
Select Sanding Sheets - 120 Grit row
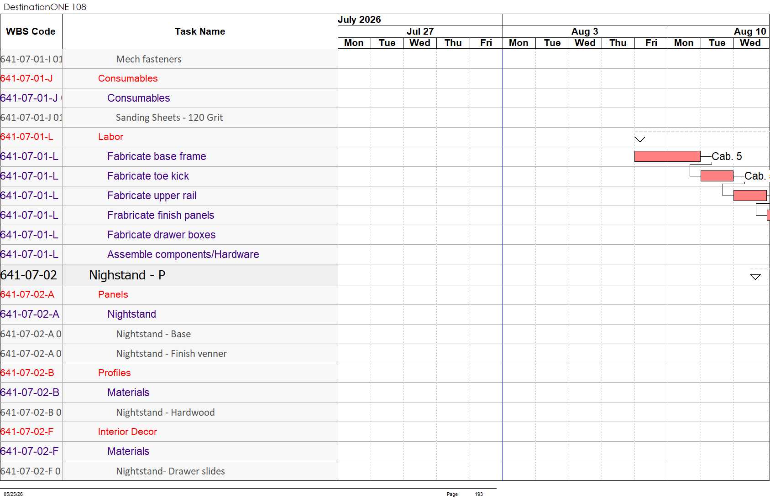pyautogui.click(x=169, y=118)
